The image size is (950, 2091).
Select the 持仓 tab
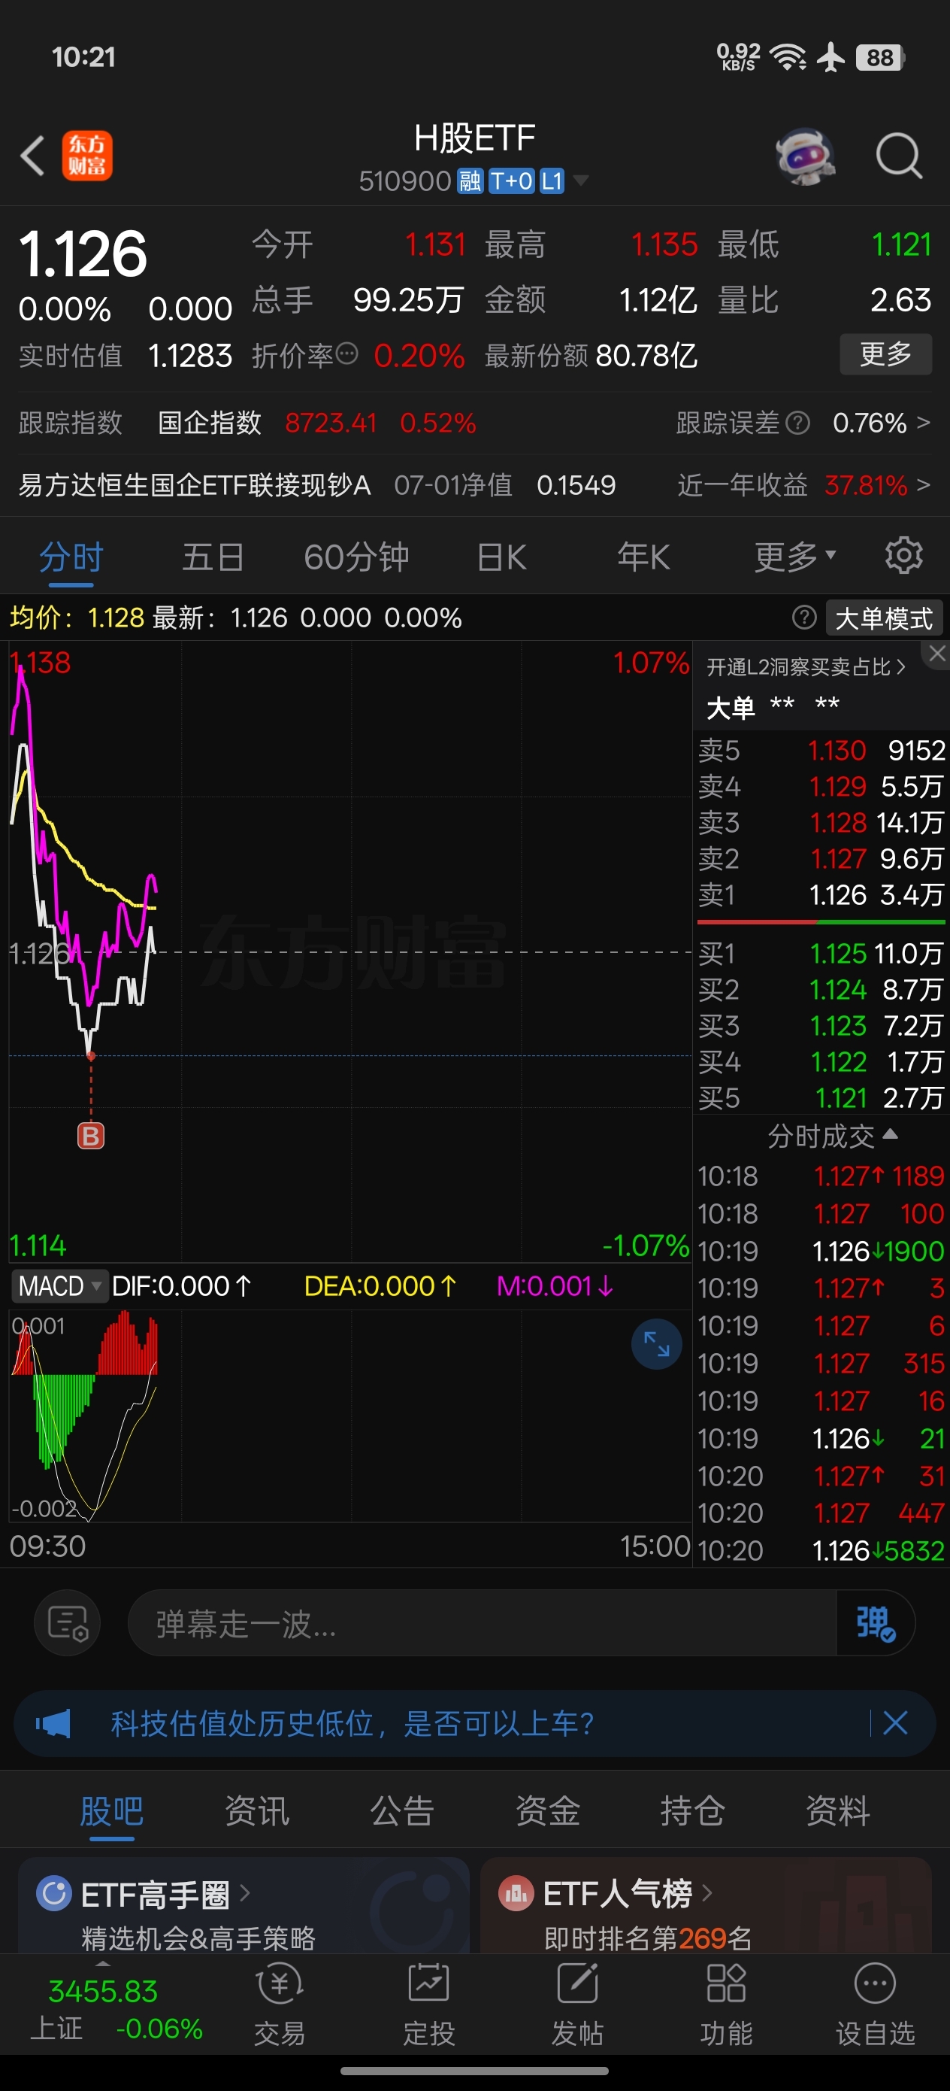(x=692, y=1810)
